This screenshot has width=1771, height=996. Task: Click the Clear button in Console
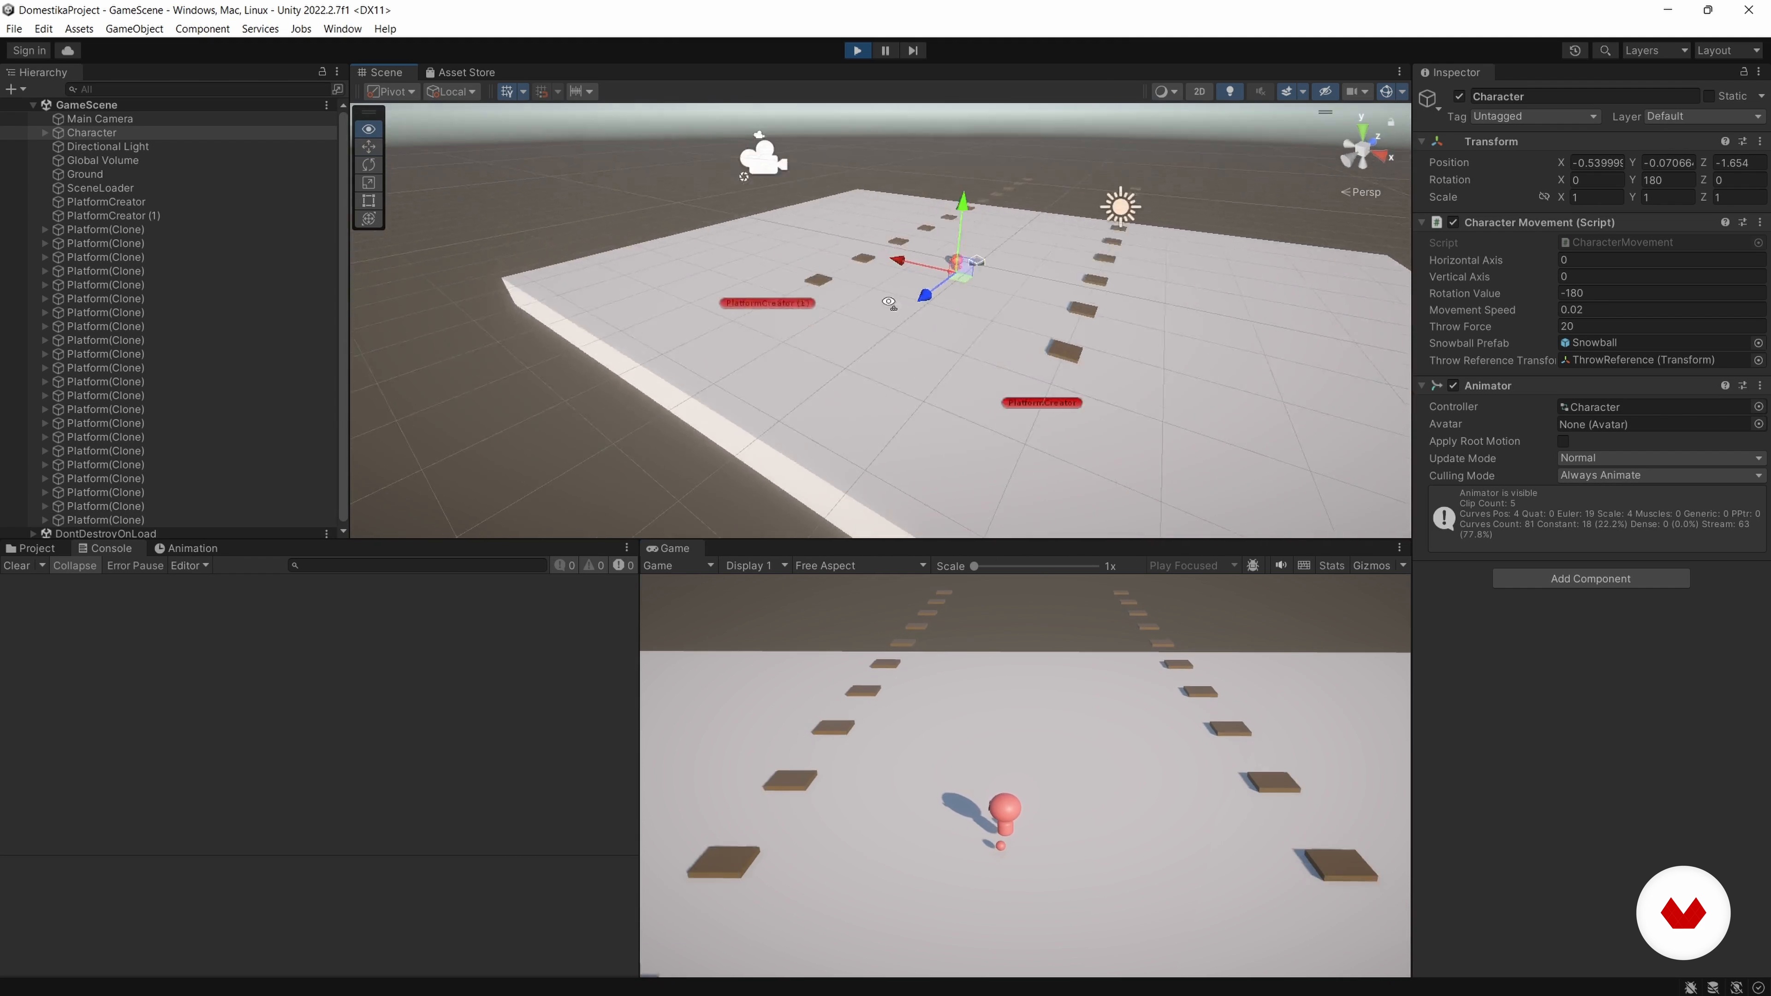pos(17,565)
